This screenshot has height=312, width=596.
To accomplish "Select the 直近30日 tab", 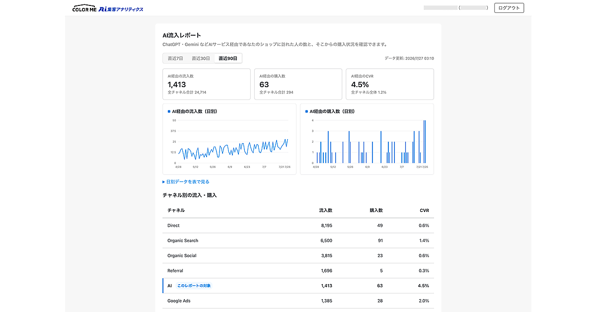I will pyautogui.click(x=201, y=58).
